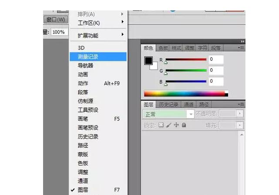
Task: Click the 不透明度 opacity field
Action: 228,113
